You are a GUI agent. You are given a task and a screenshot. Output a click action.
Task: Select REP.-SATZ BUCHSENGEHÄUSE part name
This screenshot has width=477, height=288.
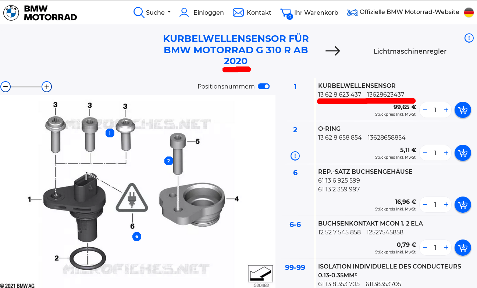[365, 172]
